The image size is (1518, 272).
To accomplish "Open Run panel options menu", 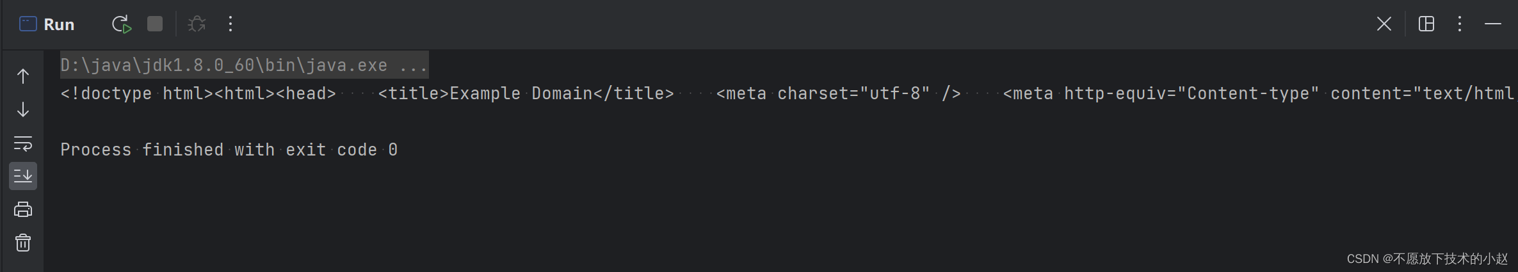I will pyautogui.click(x=1460, y=24).
